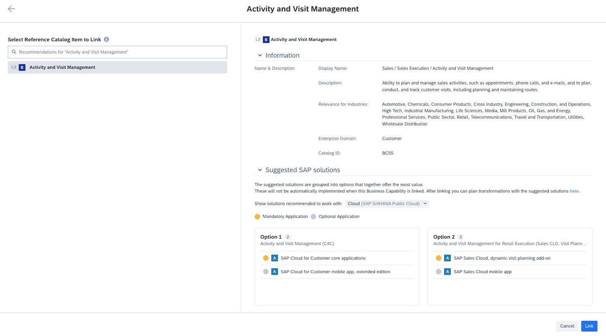
Task: Click the 'Relevance for Industries:' label
Action: 343,104
